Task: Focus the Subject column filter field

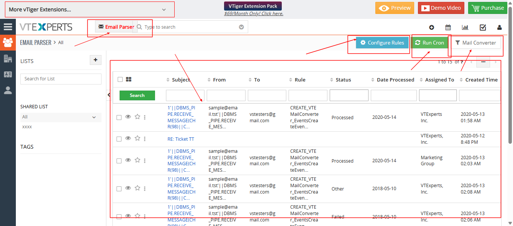Action: coord(185,95)
